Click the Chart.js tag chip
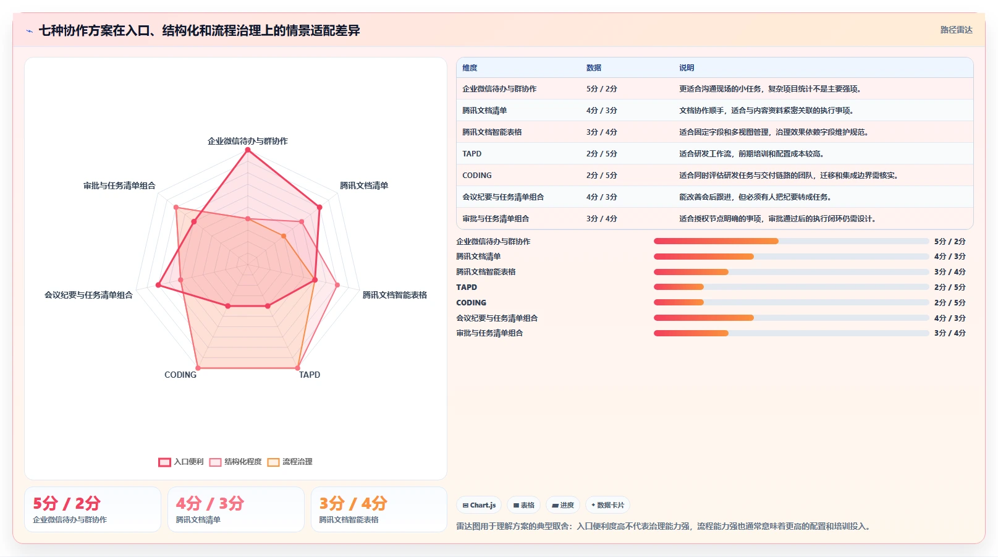 (479, 505)
